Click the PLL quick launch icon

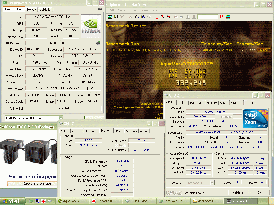click(37, 201)
